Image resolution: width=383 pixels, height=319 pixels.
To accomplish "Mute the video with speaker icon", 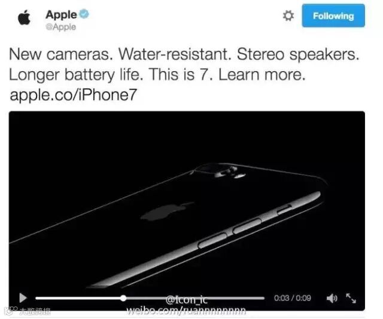I will point(332,298).
